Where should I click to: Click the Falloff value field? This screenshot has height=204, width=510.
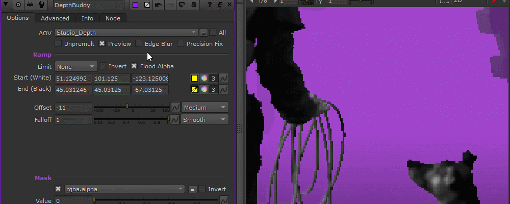(x=73, y=120)
